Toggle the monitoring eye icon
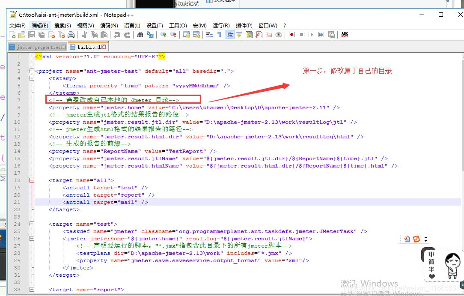The width and height of the screenshot is (464, 296). (279, 35)
